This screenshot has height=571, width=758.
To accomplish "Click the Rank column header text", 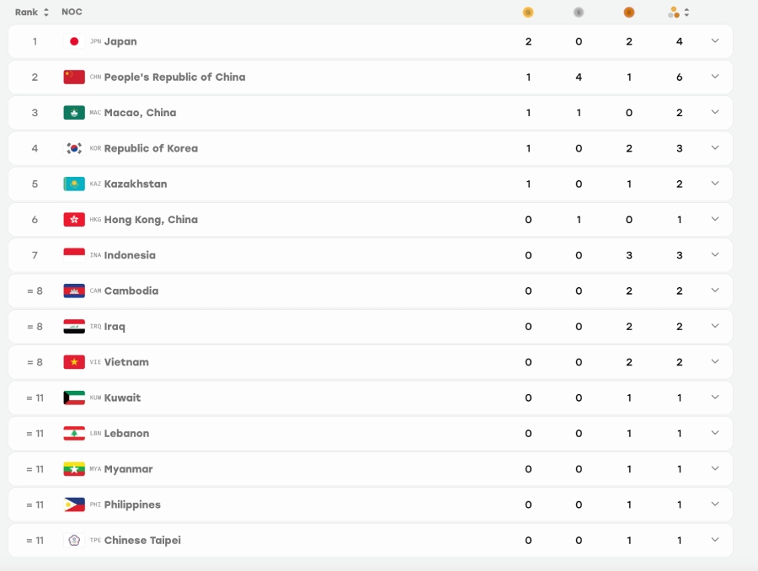I will (26, 13).
